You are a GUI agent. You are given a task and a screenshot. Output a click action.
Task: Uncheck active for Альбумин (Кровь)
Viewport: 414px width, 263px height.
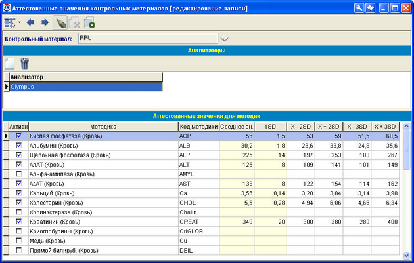click(18, 145)
